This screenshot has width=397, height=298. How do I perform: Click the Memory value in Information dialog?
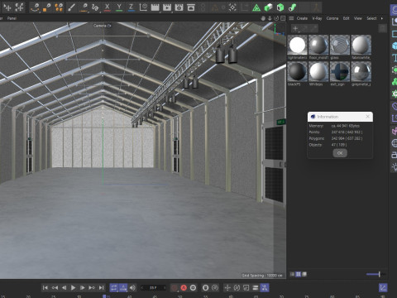(346, 126)
